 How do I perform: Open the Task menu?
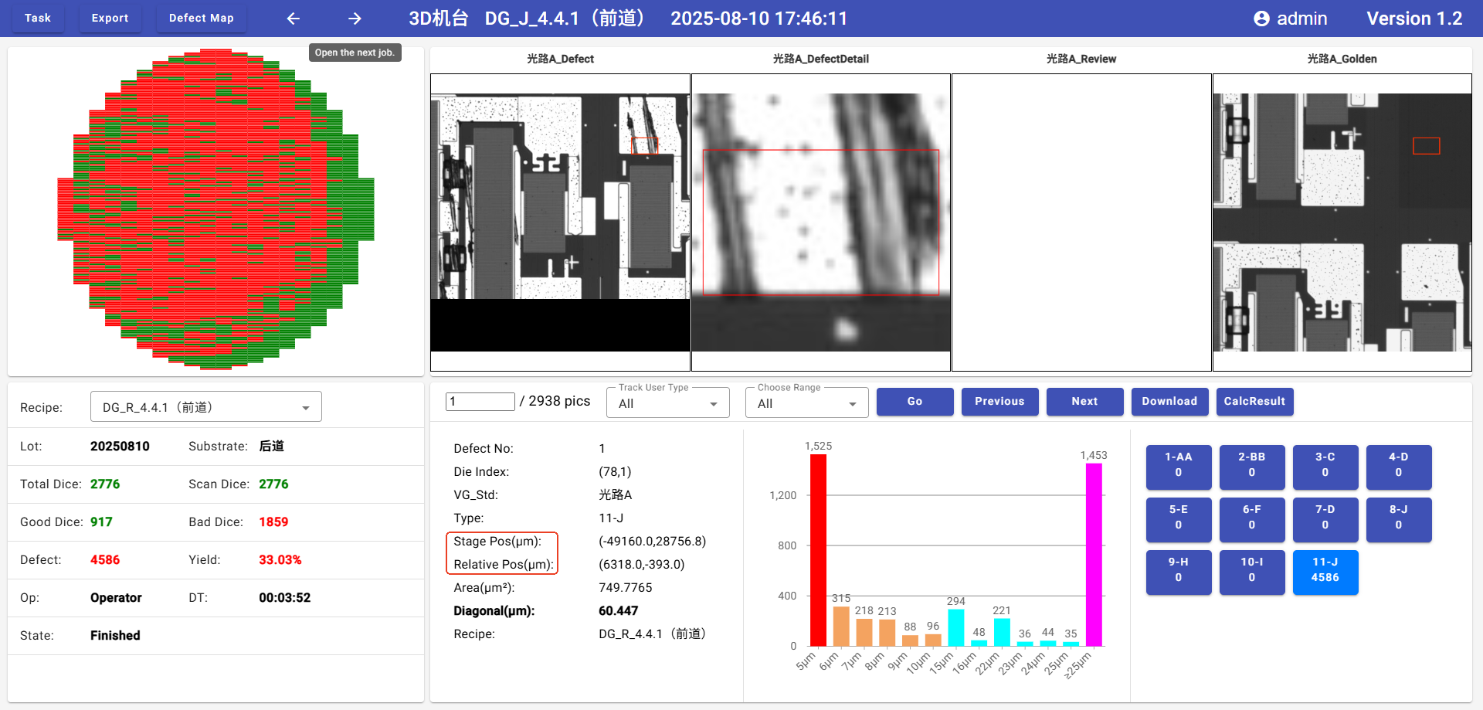38,18
